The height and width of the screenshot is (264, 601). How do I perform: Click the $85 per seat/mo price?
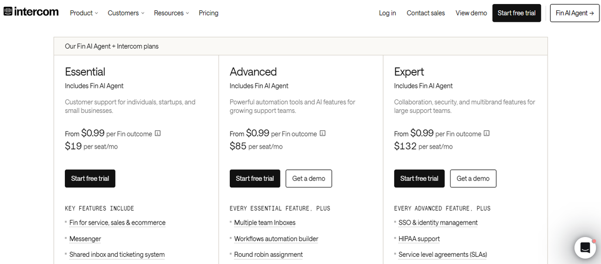pyautogui.click(x=256, y=146)
